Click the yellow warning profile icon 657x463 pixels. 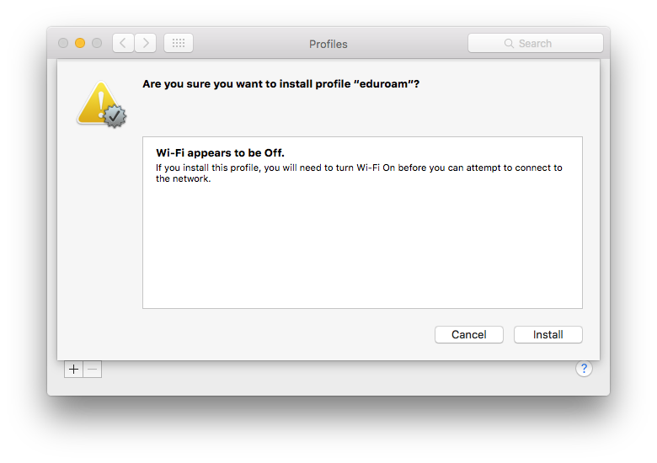pyautogui.click(x=101, y=104)
